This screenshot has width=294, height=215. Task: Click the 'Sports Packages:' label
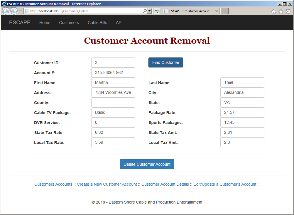pyautogui.click(x=166, y=123)
